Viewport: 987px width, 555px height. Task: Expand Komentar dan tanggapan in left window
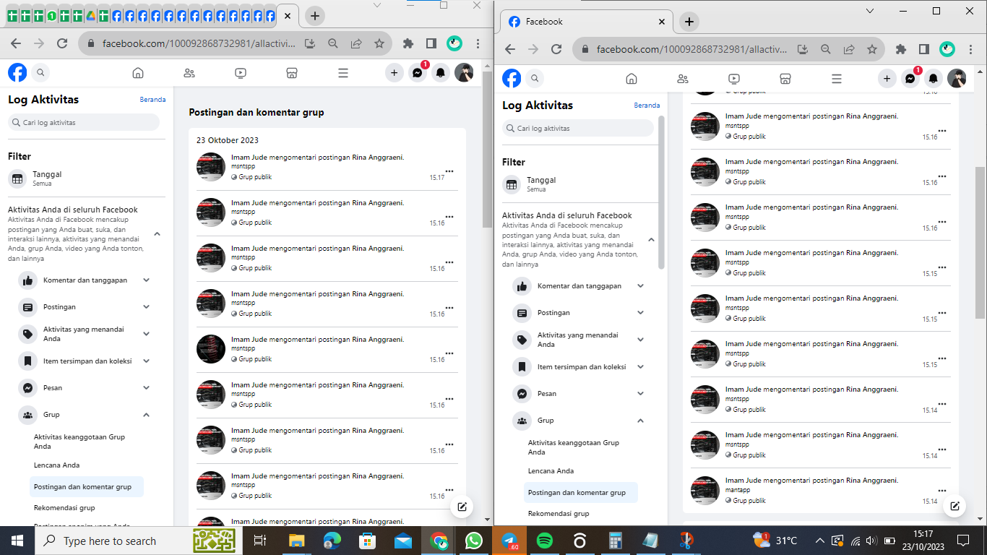coord(146,280)
